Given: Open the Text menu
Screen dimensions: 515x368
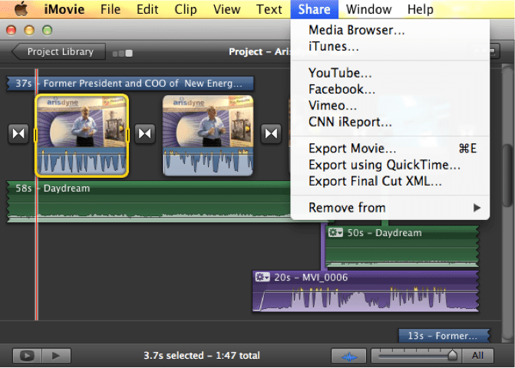Looking at the screenshot, I should pyautogui.click(x=269, y=9).
